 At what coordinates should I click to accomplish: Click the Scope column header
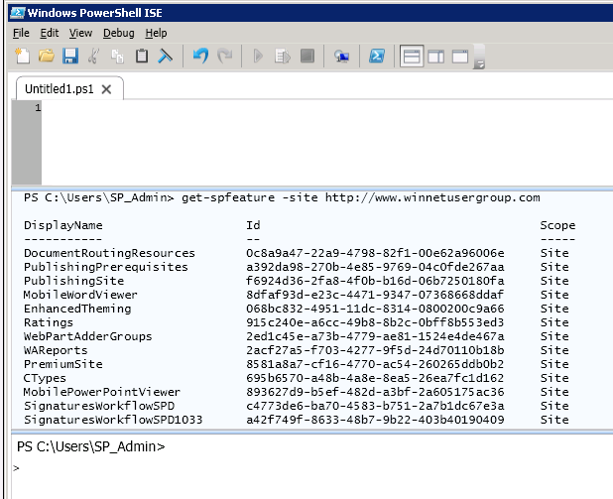557,225
